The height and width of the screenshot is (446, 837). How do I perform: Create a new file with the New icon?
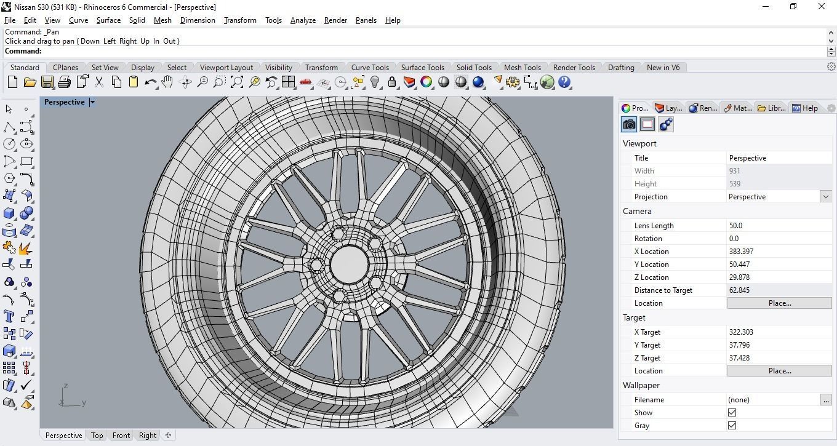[x=12, y=82]
